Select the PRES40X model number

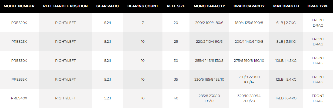[19, 98]
